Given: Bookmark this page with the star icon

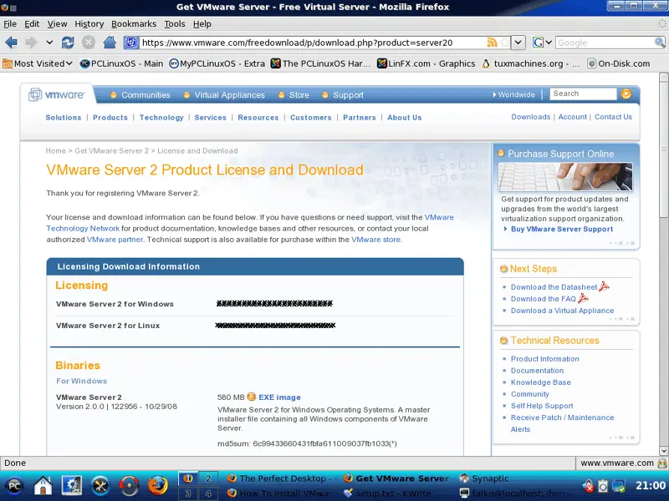Looking at the screenshot, I should [x=505, y=43].
